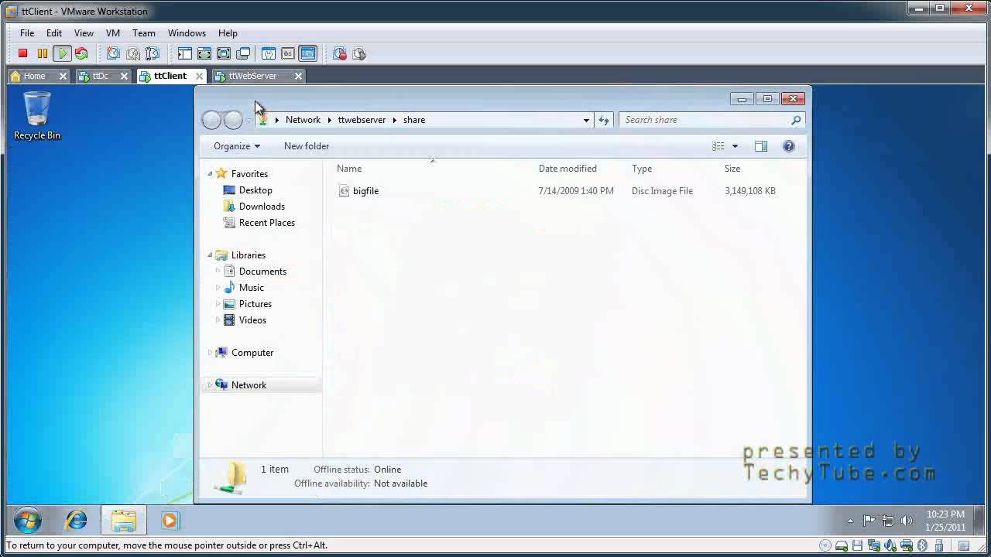Image resolution: width=991 pixels, height=557 pixels.
Task: Click the address bar Refresh button
Action: coord(604,120)
